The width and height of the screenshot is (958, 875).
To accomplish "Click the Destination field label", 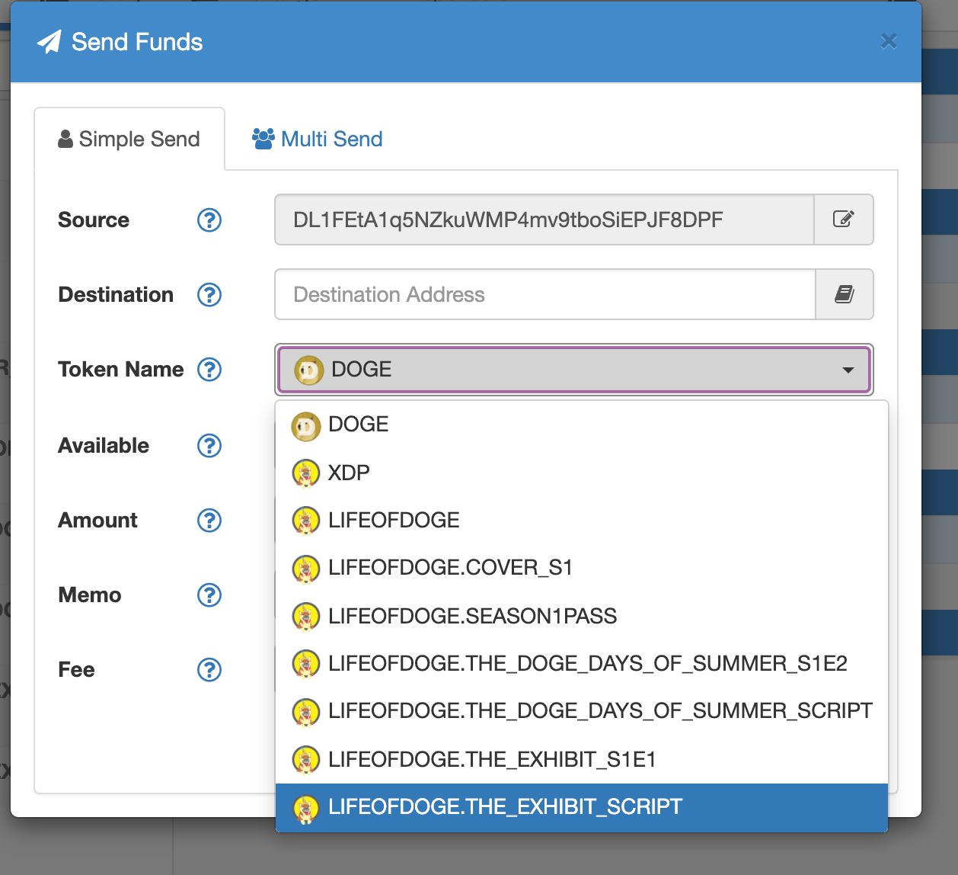I will (116, 294).
